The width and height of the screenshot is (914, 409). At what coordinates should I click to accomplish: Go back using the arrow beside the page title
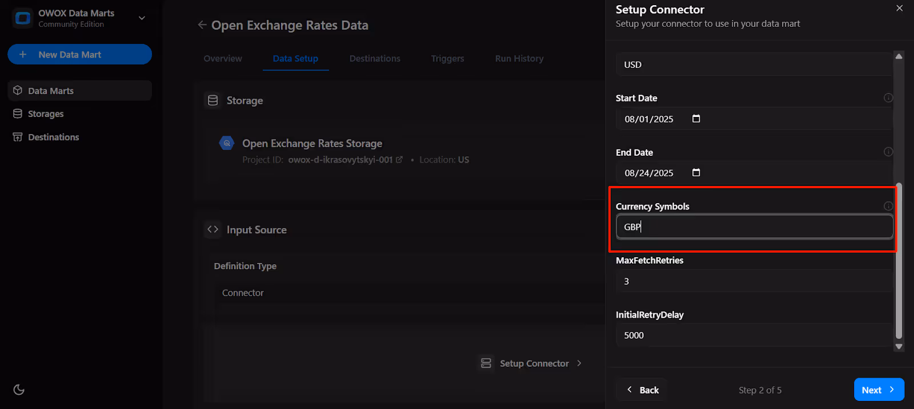coord(202,25)
